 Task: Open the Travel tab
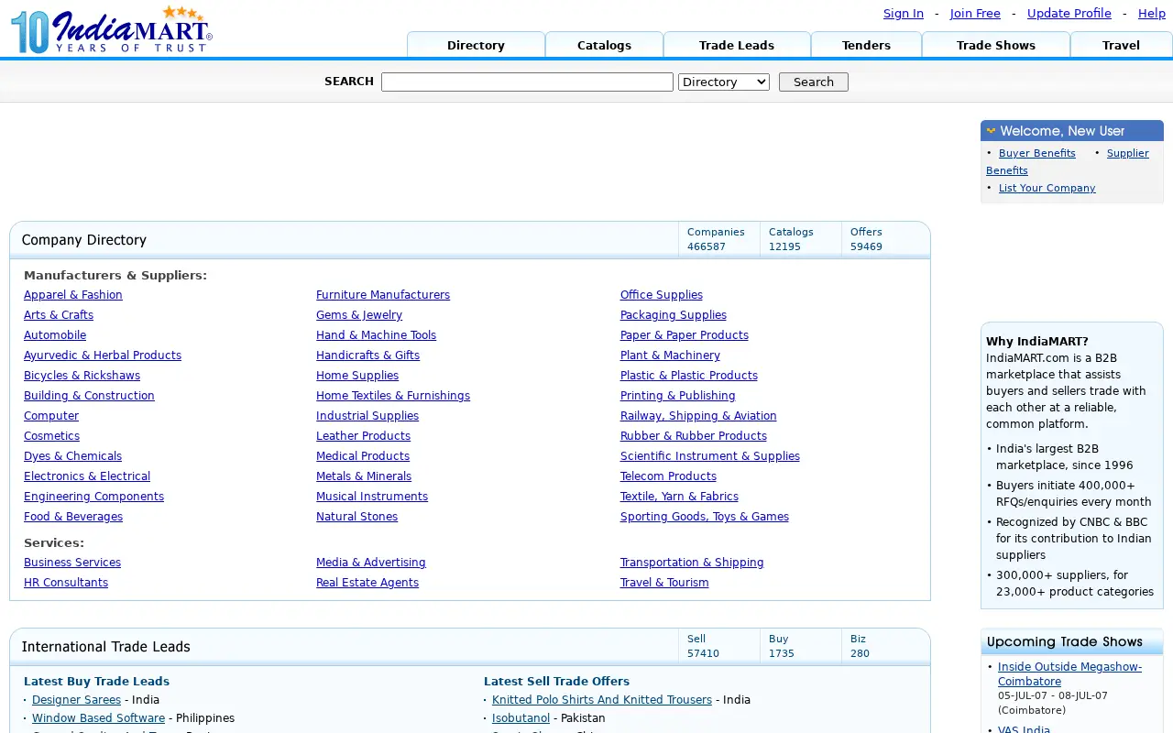[1121, 45]
